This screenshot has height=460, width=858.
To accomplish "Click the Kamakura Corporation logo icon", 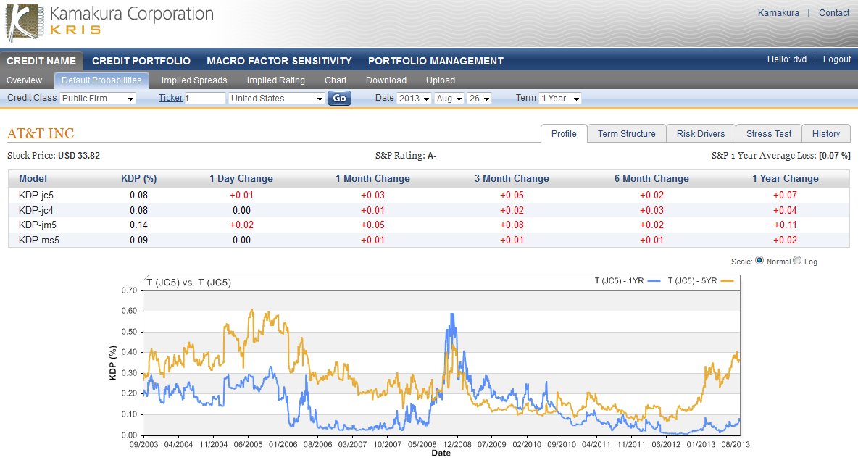I will click(x=25, y=23).
